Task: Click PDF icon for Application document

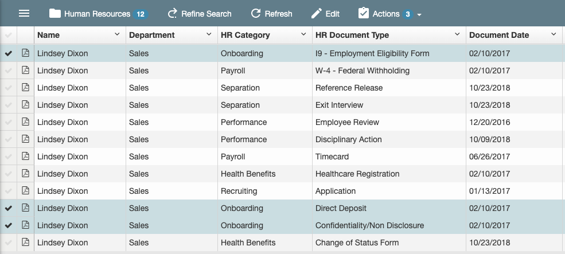Action: pos(25,191)
